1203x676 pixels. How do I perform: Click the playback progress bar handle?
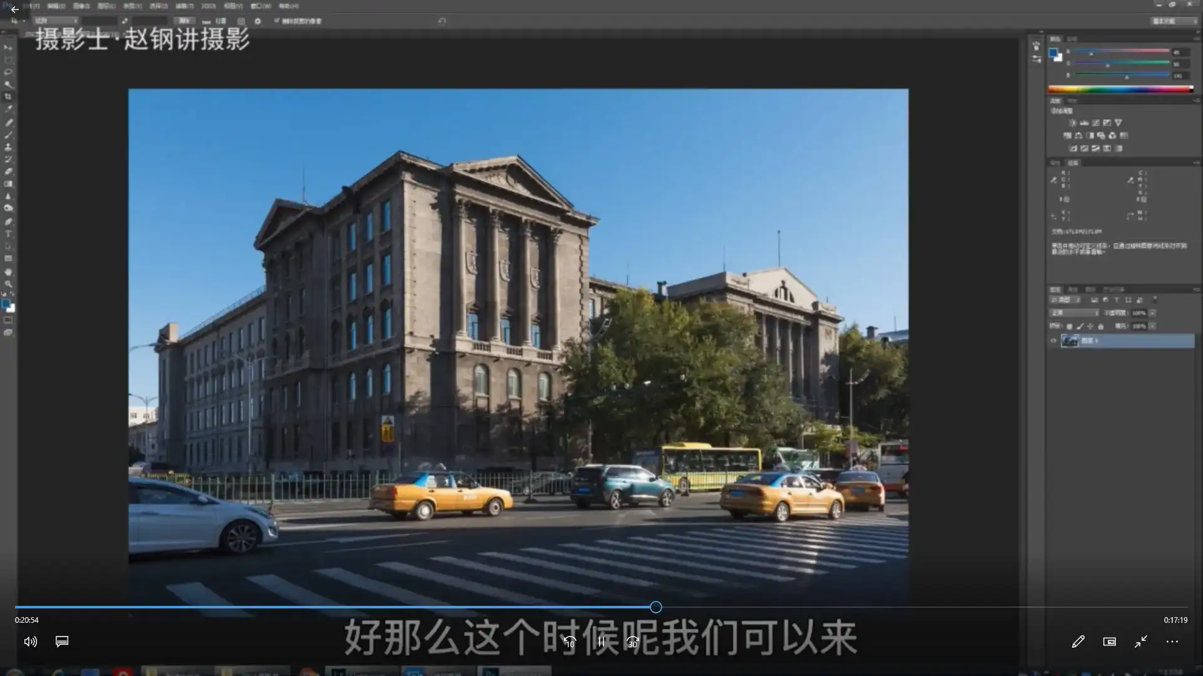tap(655, 607)
